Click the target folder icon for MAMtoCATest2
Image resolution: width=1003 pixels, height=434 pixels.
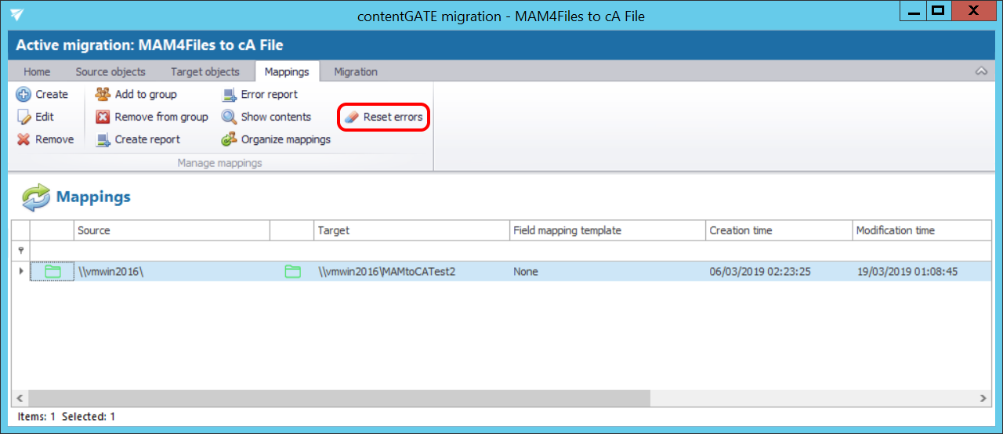pyautogui.click(x=292, y=271)
